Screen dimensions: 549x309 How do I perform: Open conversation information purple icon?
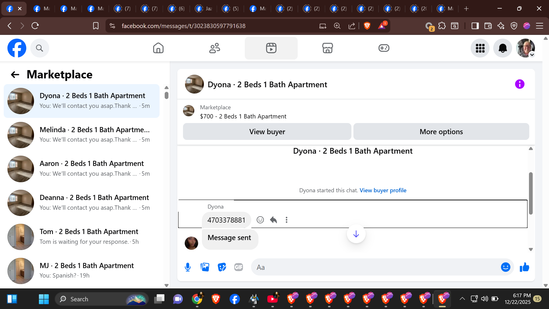tap(520, 84)
